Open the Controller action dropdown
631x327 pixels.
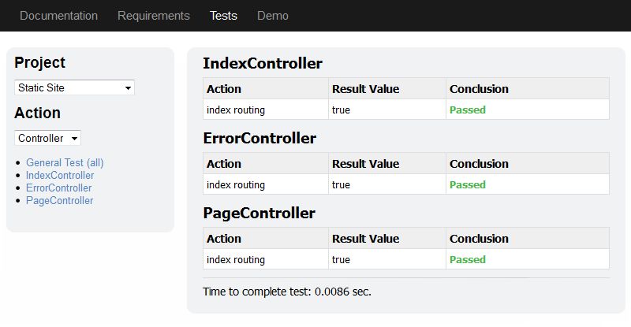point(47,138)
